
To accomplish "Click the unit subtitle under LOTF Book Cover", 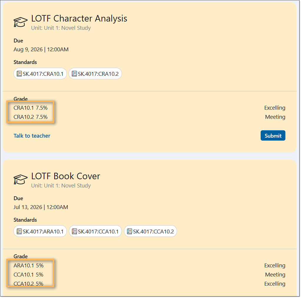I will pos(61,186).
